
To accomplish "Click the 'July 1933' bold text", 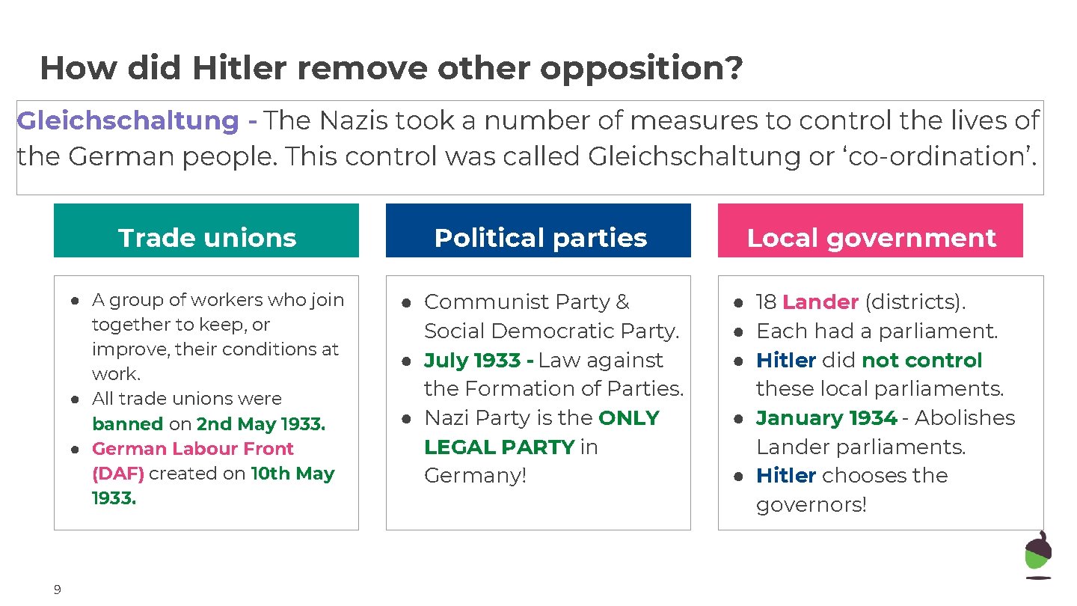I will tap(478, 360).
